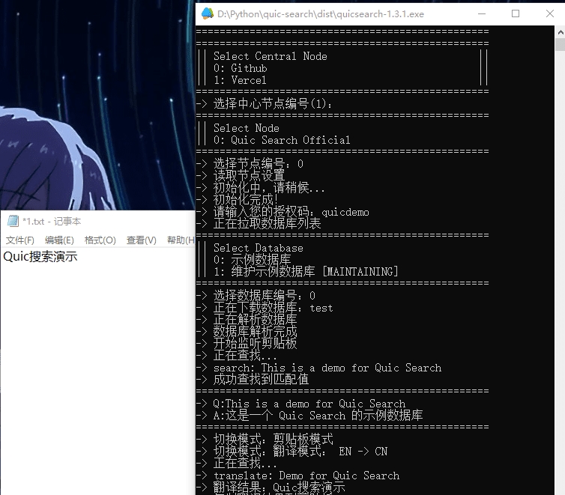Close the quicsearch console window
The height and width of the screenshot is (495, 565).
tap(549, 13)
